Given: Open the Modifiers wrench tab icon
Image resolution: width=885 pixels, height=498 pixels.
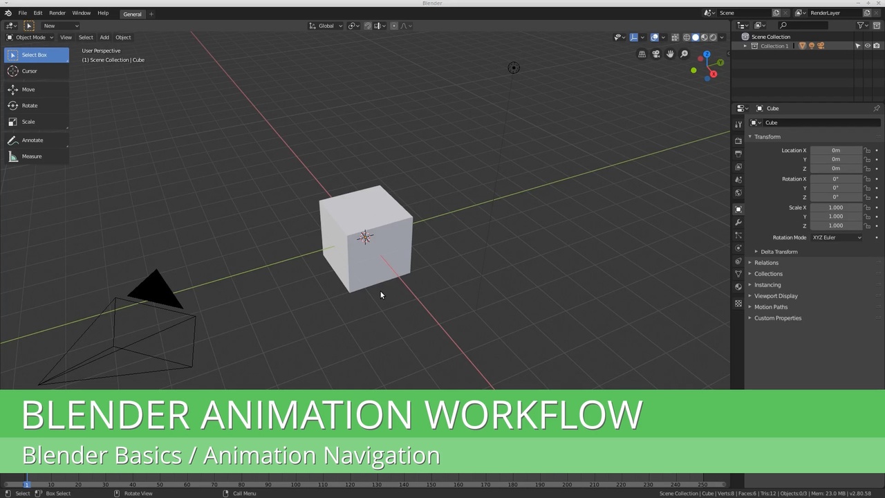Looking at the screenshot, I should [x=738, y=222].
